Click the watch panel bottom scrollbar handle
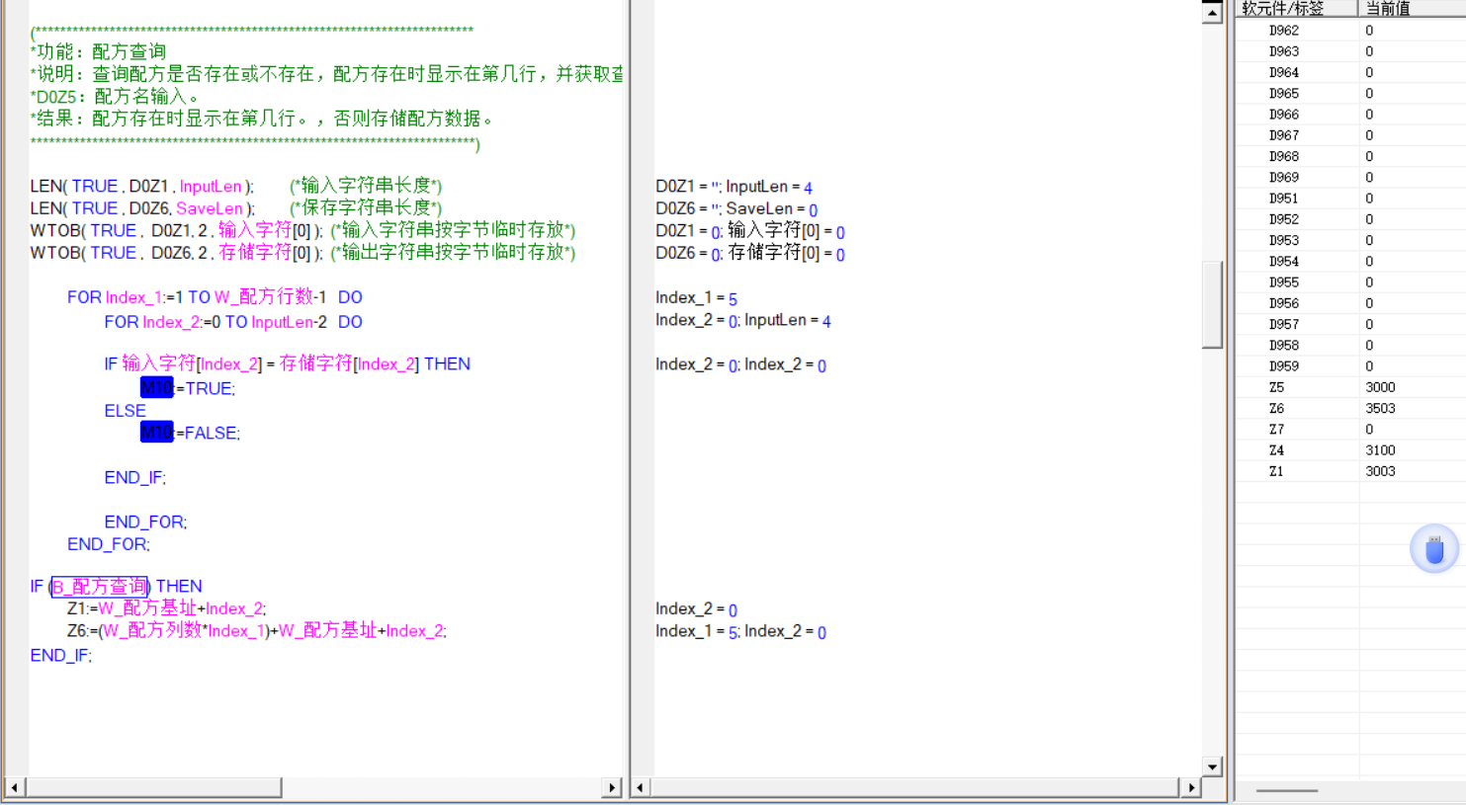This screenshot has height=805, width=1466. coord(1286,790)
